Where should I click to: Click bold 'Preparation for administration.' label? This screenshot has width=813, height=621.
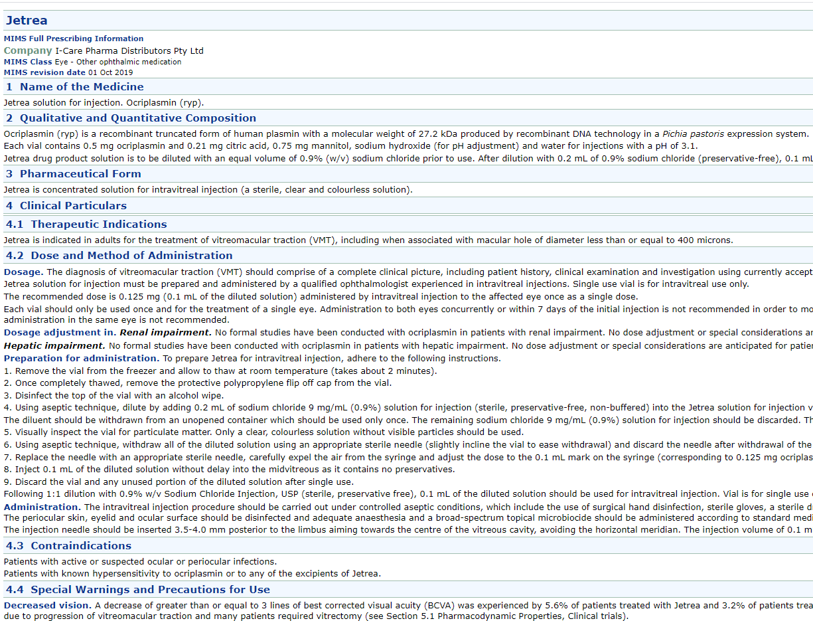(x=82, y=359)
